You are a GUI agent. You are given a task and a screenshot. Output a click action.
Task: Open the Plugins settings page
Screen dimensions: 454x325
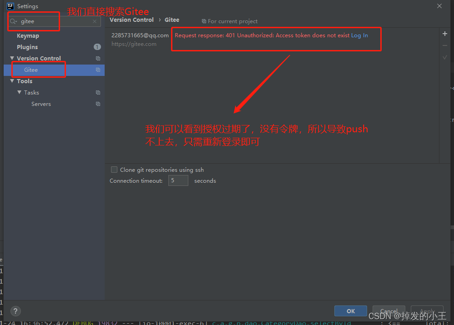coord(27,47)
